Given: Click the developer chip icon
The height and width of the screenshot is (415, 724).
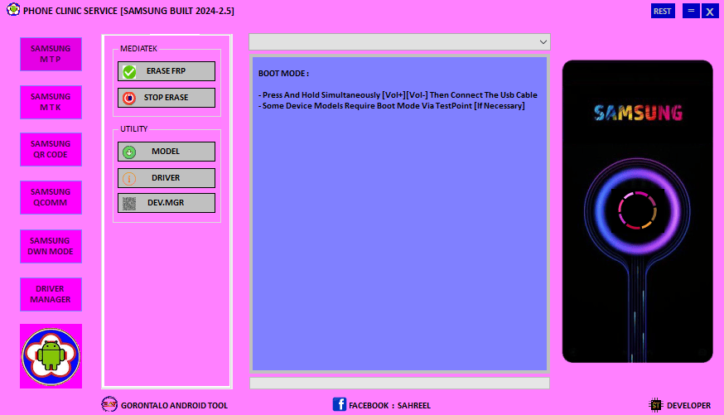Looking at the screenshot, I should (655, 405).
